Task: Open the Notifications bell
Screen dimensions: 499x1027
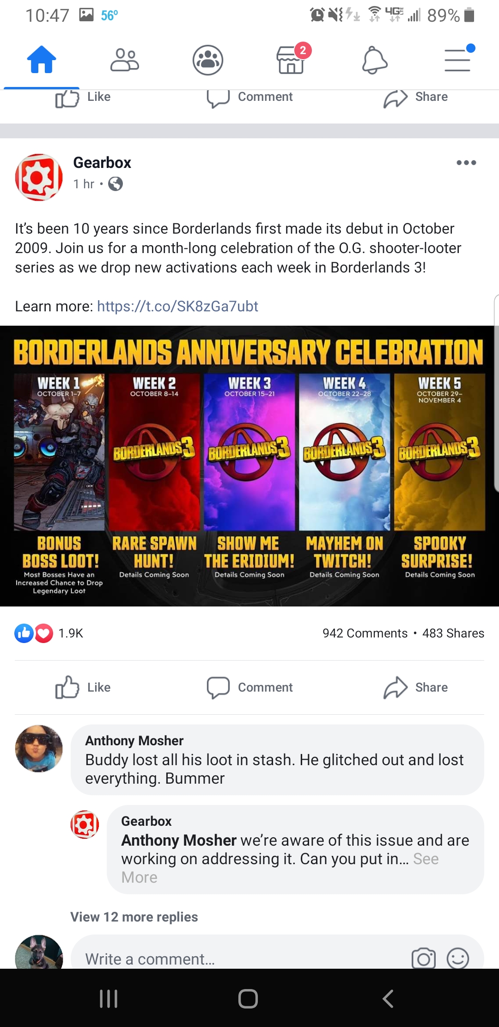Action: coord(374,60)
